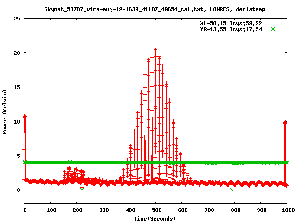Click the y-axis tick label 10
This screenshot has height=223, width=297.
17,122
